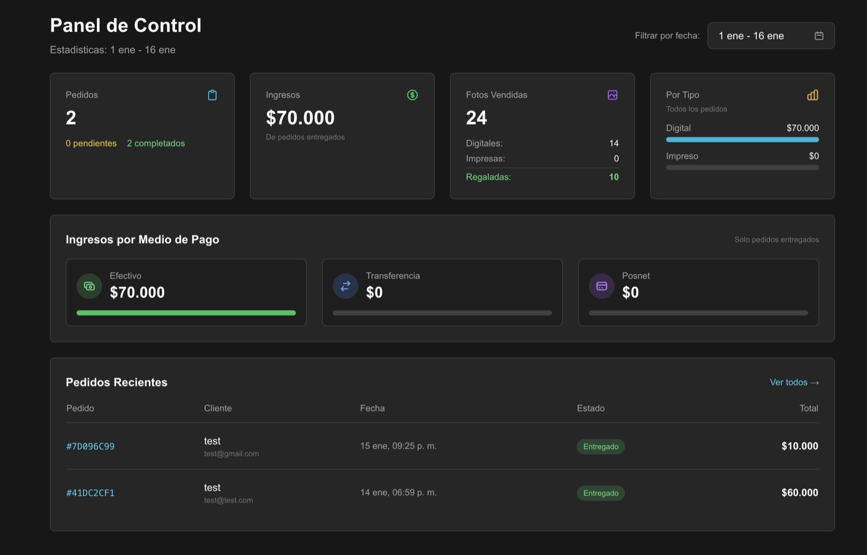Viewport: 867px width, 555px height.
Task: Click the Transferencia arrows icon
Action: pos(345,286)
